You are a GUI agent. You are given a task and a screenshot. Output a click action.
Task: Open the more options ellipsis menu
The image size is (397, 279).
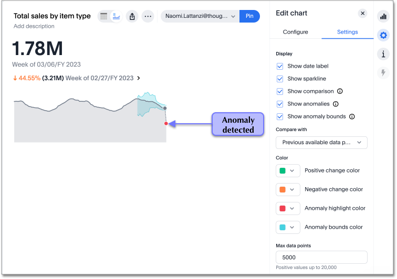[x=148, y=16]
